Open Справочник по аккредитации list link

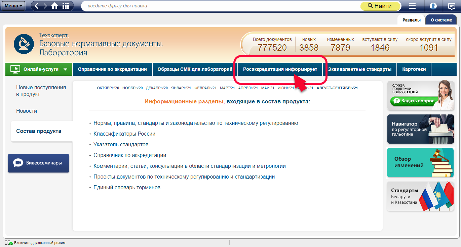click(x=130, y=155)
